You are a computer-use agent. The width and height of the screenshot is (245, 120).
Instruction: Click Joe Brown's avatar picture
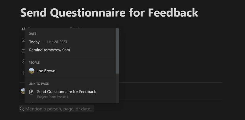31,71
